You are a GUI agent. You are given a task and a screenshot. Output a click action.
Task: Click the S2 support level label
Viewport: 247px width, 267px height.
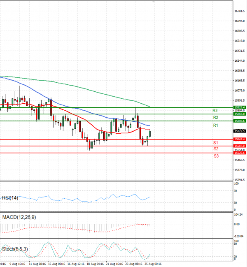coord(216,149)
